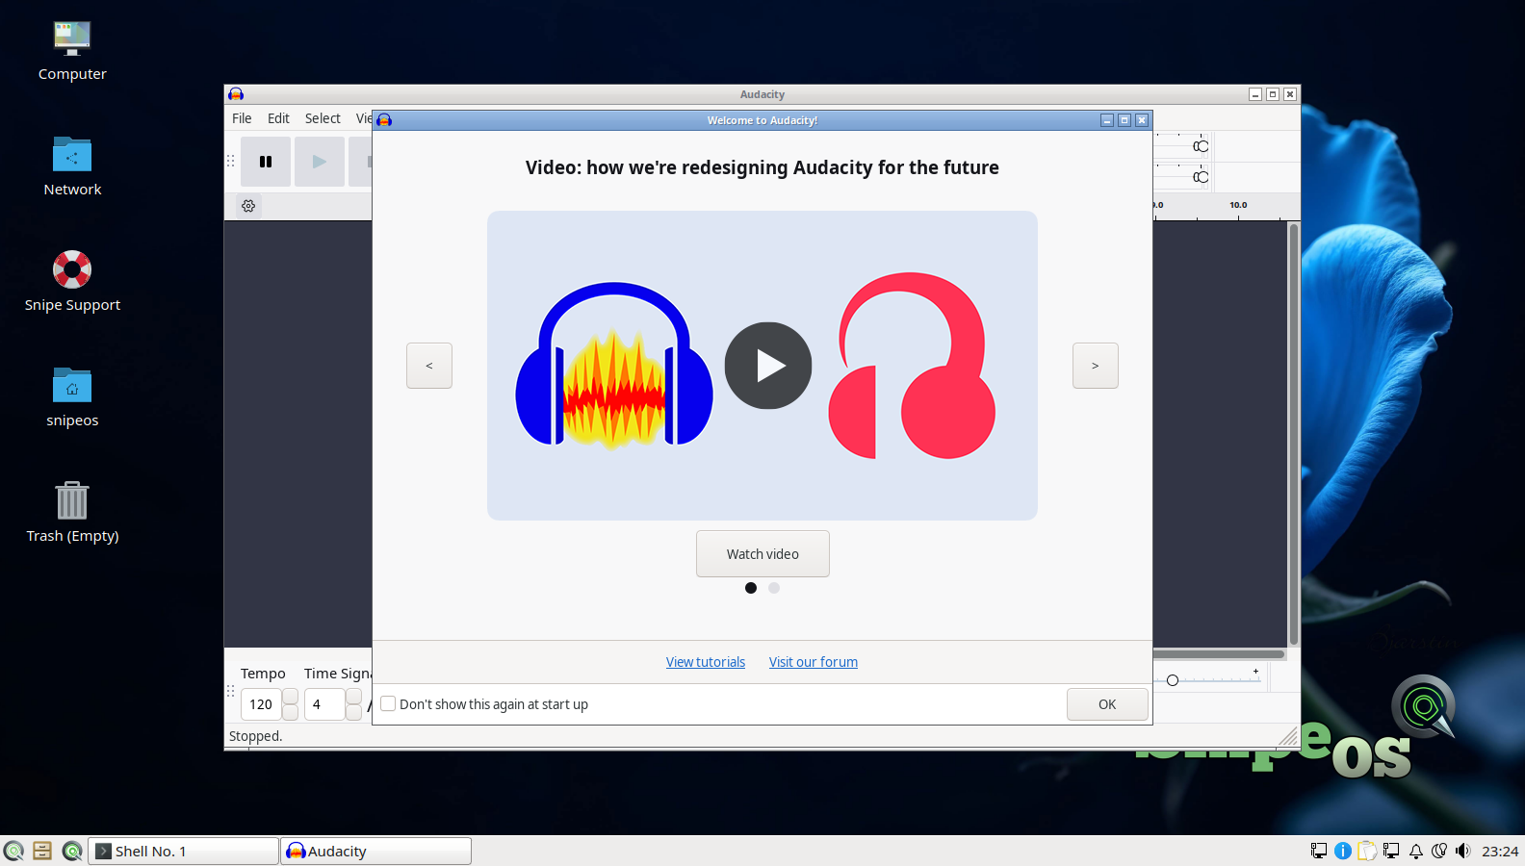
Task: Adjust the playback speed slider knob
Action: (1173, 680)
